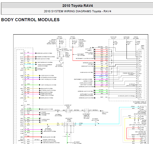Click the 'ANTI-THEFT SYSTEM' label

point(86,85)
